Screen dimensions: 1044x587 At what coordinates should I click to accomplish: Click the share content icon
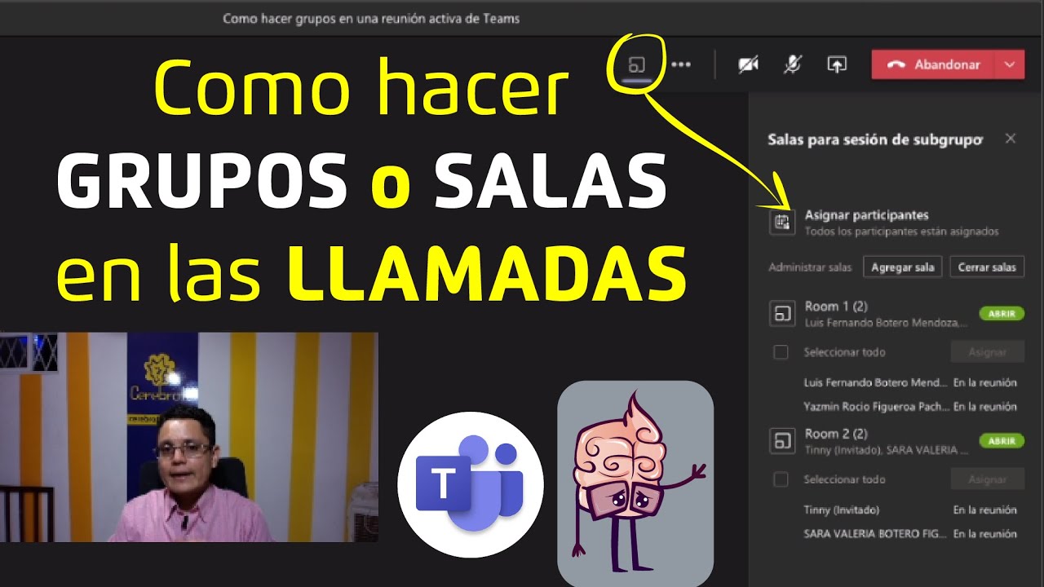[837, 64]
